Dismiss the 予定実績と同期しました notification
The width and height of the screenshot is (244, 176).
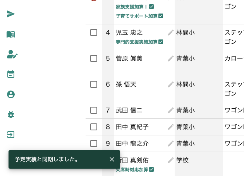click(112, 159)
